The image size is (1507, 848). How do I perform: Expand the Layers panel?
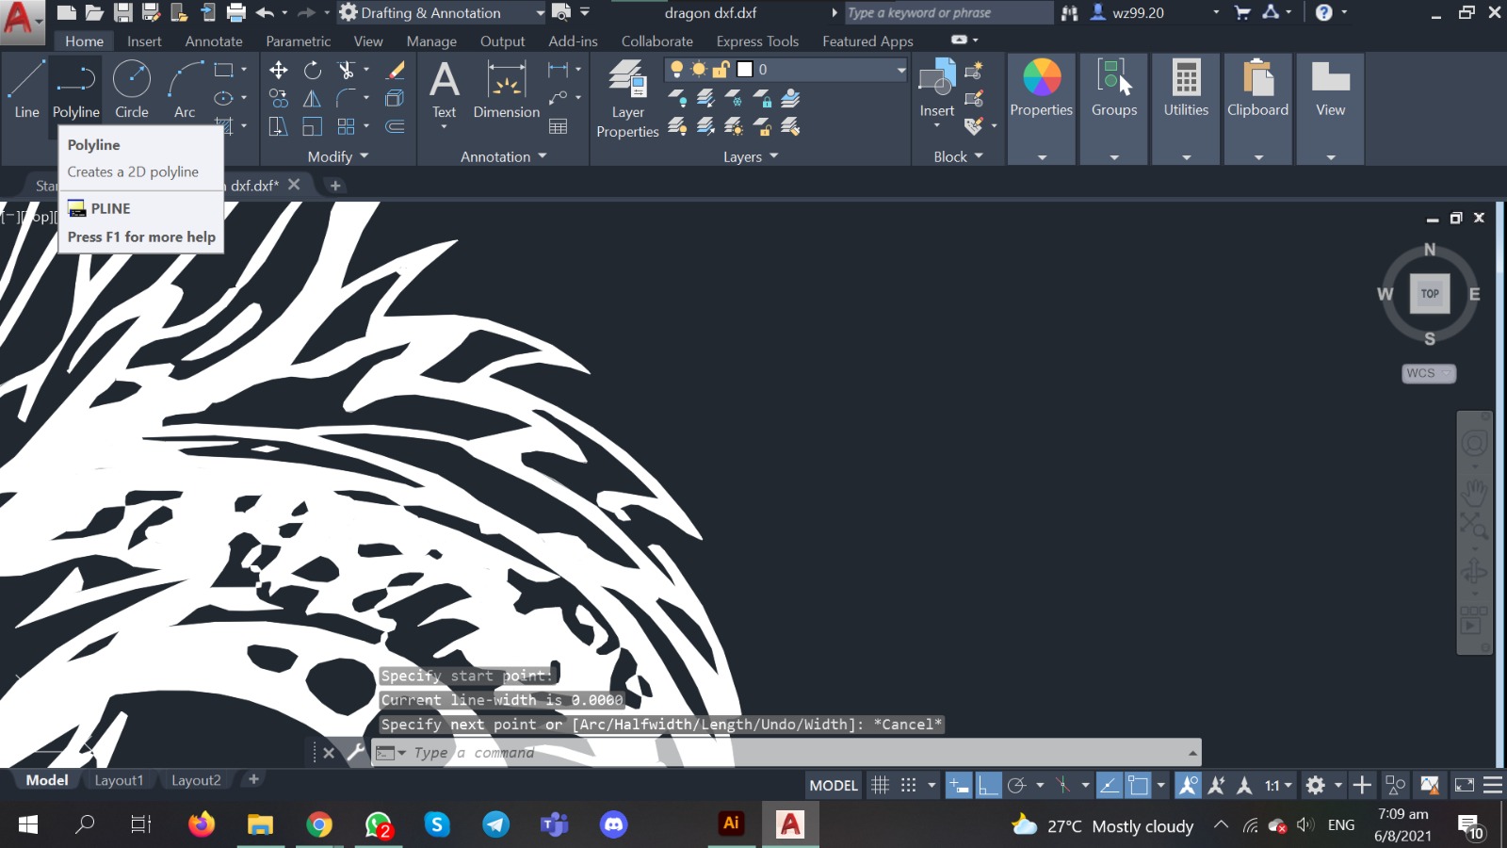pyautogui.click(x=751, y=156)
